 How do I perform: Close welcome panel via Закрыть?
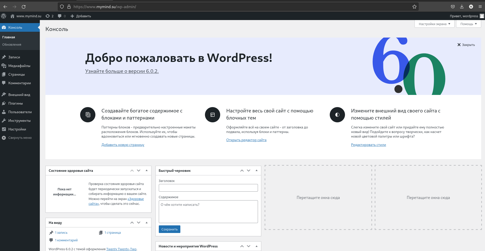point(466,45)
